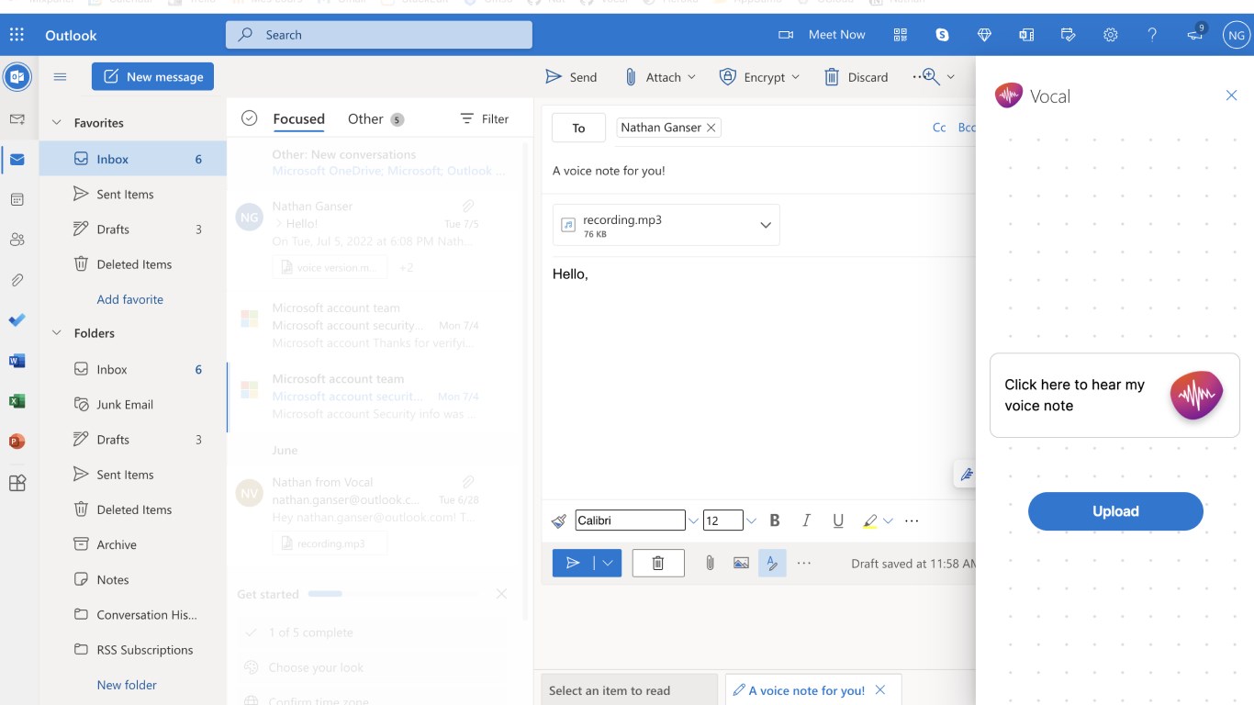Open the Filter menu
1254x705 pixels.
tap(484, 119)
